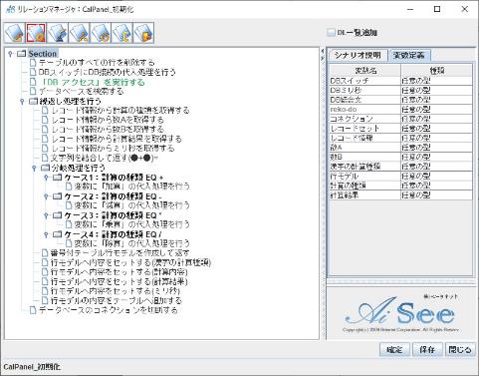Click the folder icon beside Section
479x376 pixels.
tap(21, 53)
